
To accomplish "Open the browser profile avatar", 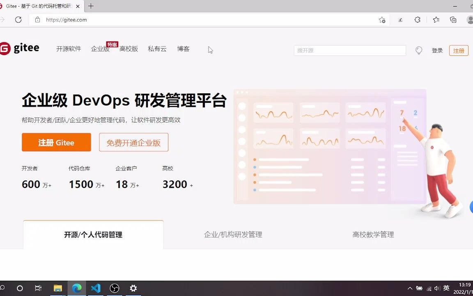I will tap(470, 19).
